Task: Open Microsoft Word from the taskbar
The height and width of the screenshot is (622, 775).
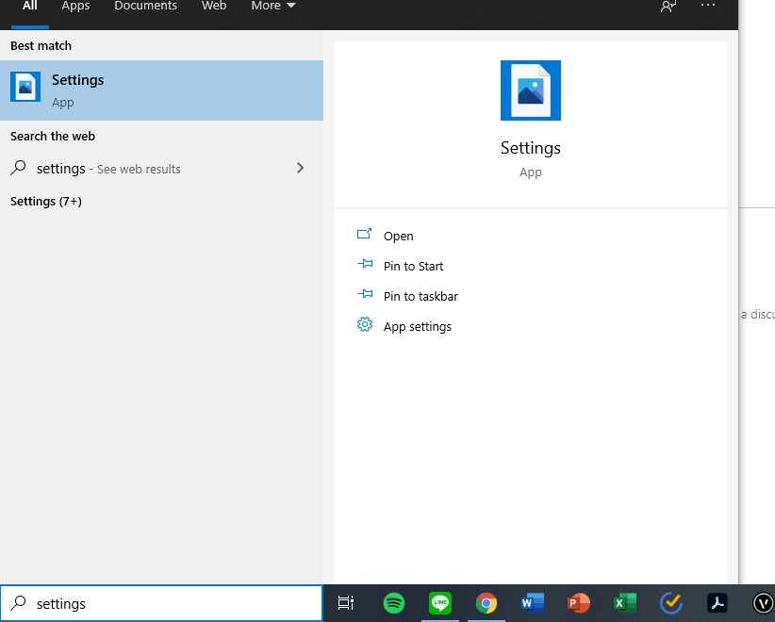Action: 532,603
